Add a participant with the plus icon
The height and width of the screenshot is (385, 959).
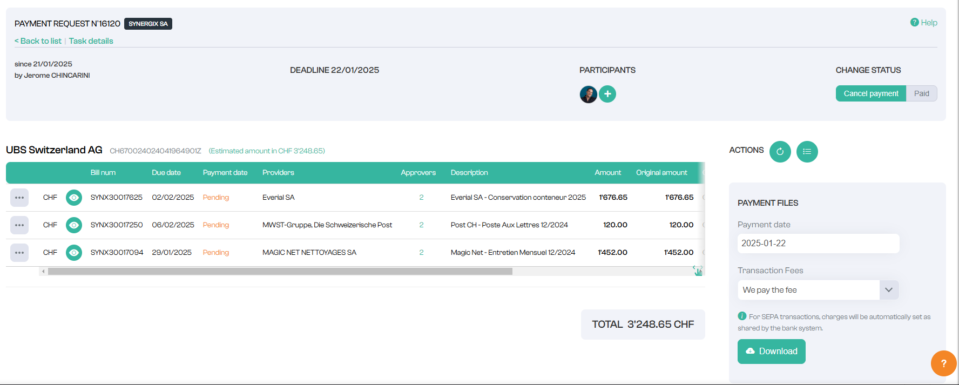(607, 94)
